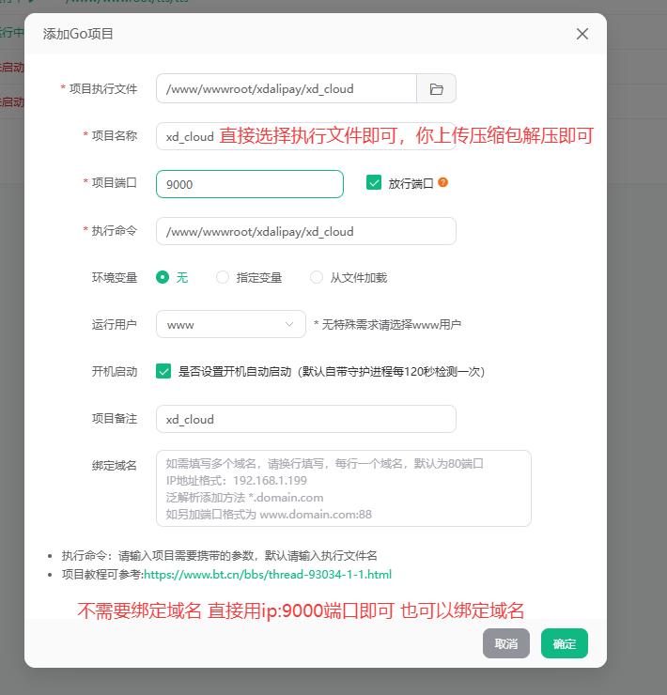Click the chevron arrow in 运行用户 selector
667x695 pixels.
[x=289, y=324]
